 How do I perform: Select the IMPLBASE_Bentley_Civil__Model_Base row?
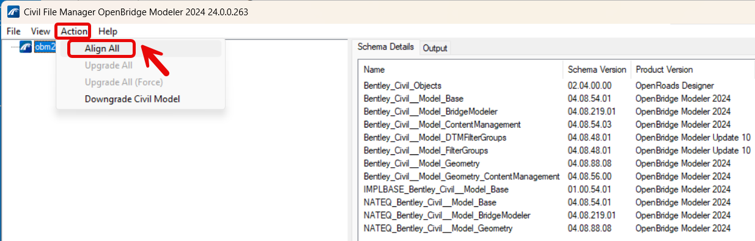click(556, 189)
